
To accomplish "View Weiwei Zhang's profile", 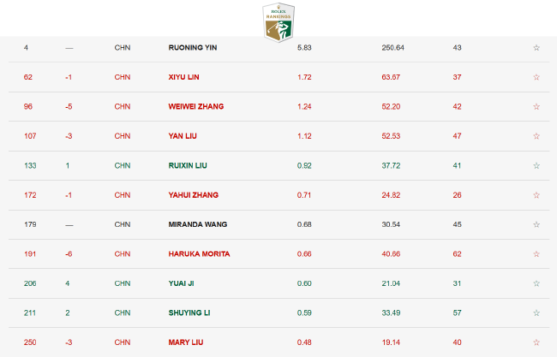I will (196, 106).
